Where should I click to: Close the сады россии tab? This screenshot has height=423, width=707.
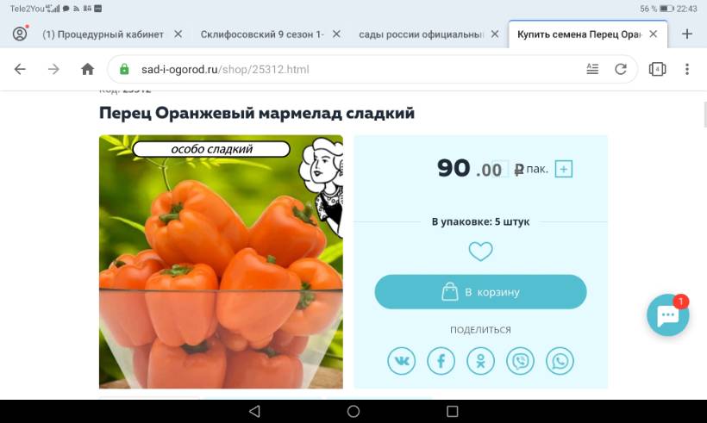[x=495, y=34]
